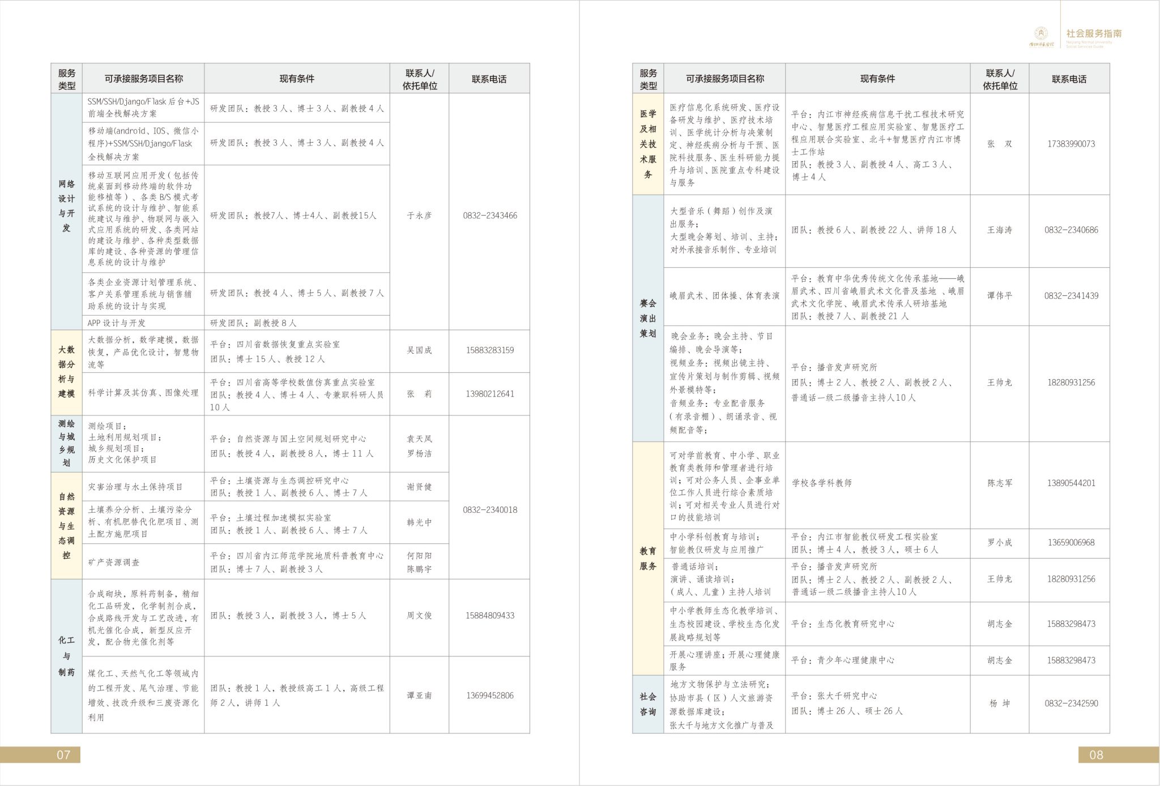1160x786 pixels.
Task: Select contact name '杨 坤'
Action: point(1000,704)
